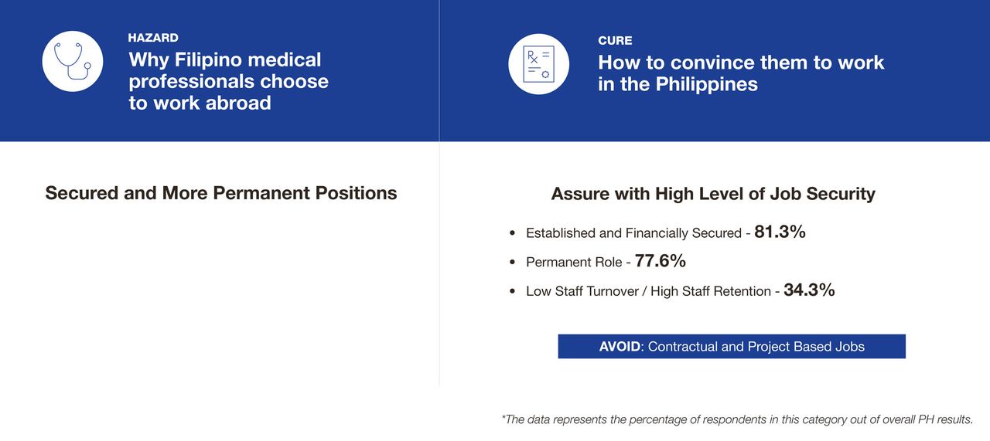Select the 'Permanent Role' bullet text
The width and height of the screenshot is (990, 441).
[573, 263]
